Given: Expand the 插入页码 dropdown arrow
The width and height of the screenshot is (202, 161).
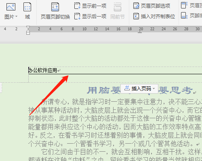Looking at the screenshot, I should [x=154, y=89].
